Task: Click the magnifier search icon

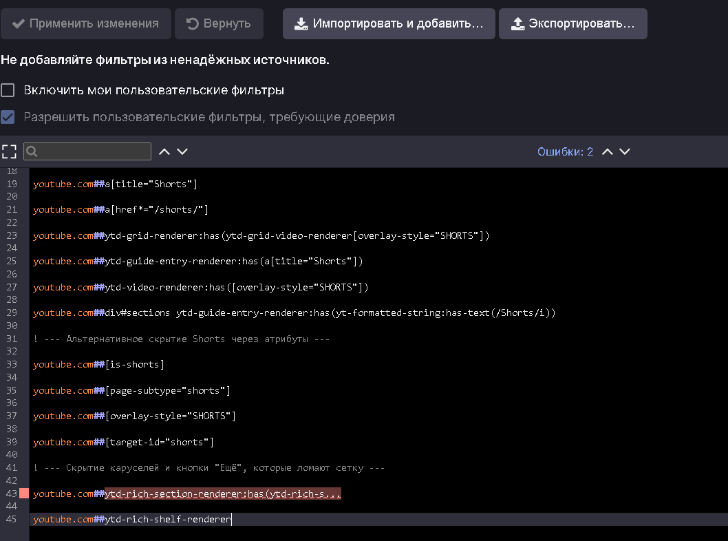Action: coord(32,151)
